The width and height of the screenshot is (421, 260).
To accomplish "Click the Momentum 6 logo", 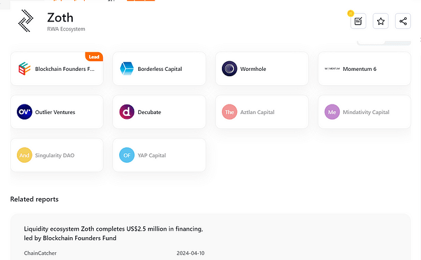I will coord(332,69).
